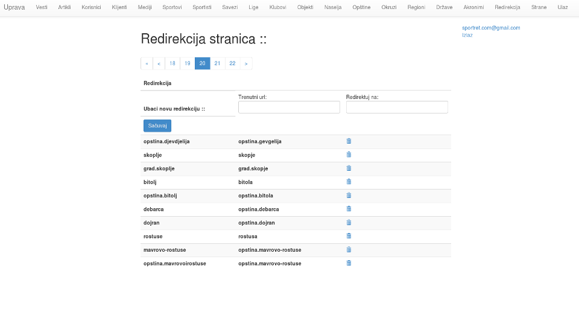The height and width of the screenshot is (332, 579).
Task: Click trash icon next to opstina.debarca
Action: tap(349, 209)
